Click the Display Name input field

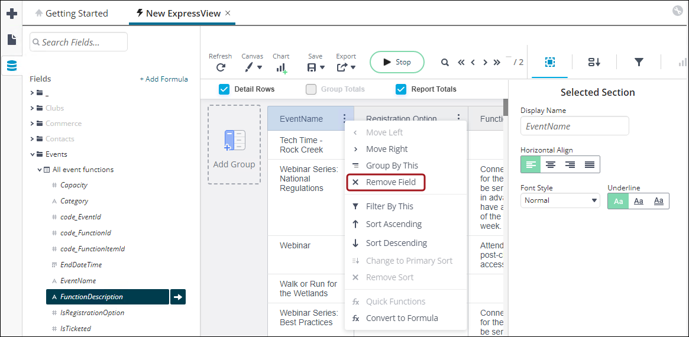click(575, 126)
